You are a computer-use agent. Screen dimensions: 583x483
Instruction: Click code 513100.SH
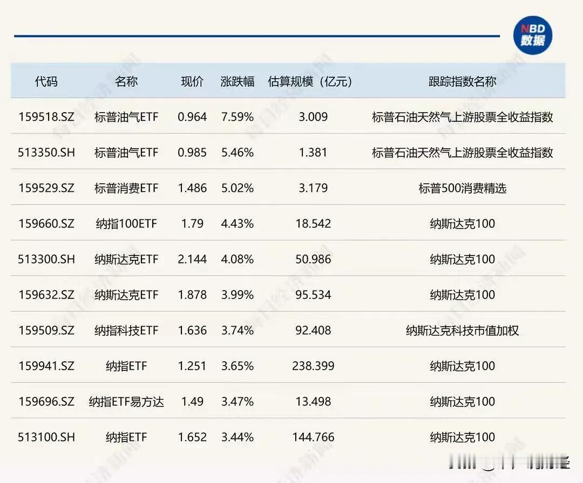pyautogui.click(x=46, y=437)
